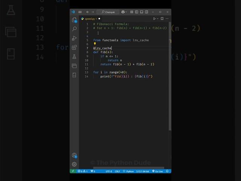Open the Explorer view in activity bar
Screen dimensions: 241x181
coord(75,20)
